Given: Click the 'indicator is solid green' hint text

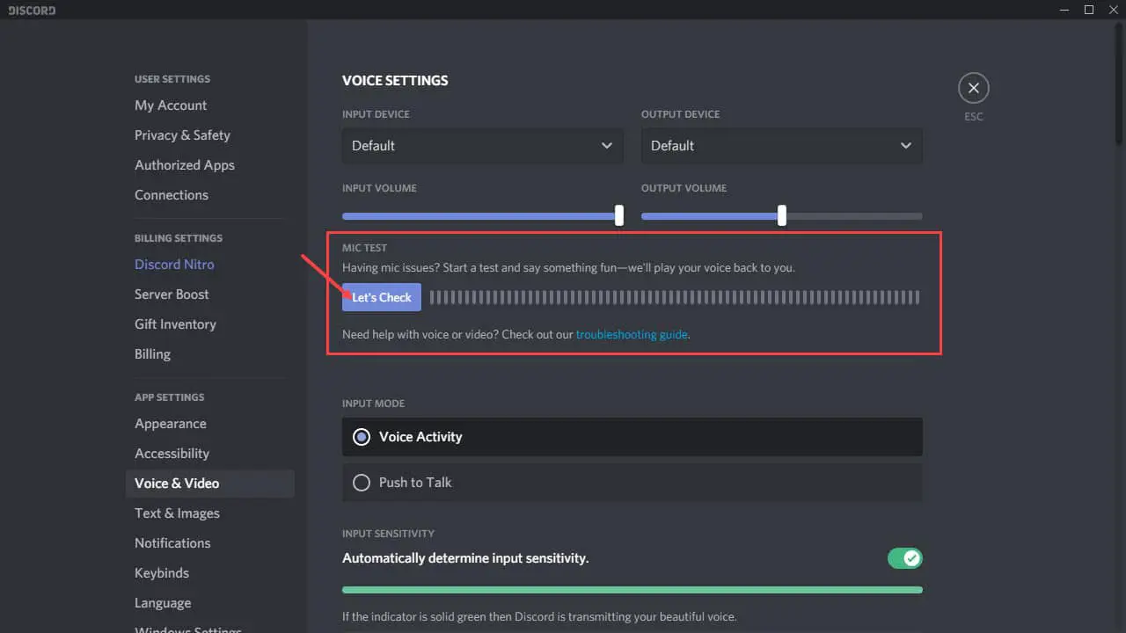Looking at the screenshot, I should [x=539, y=616].
